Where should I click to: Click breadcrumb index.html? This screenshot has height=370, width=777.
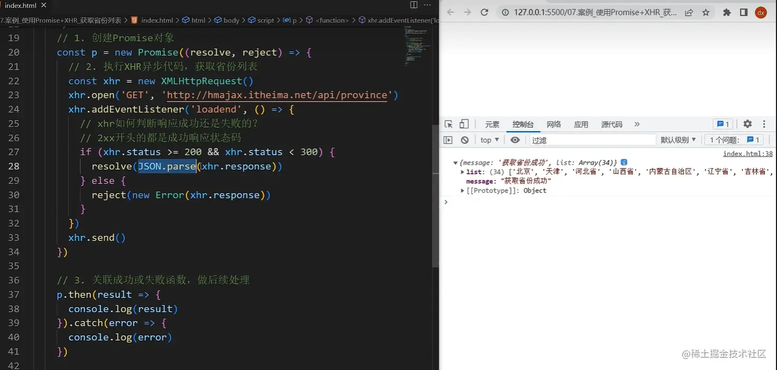click(157, 20)
